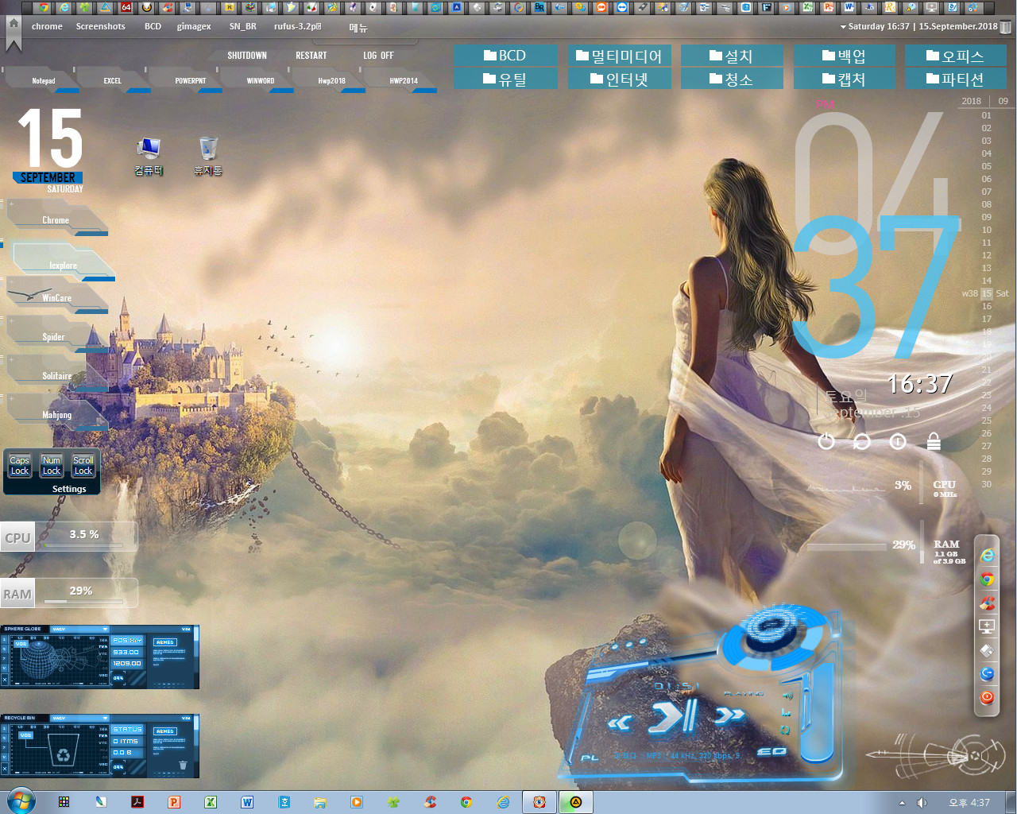The image size is (1017, 814).
Task: Click the trash icon in the Recycle Bin widget
Action: point(183,766)
